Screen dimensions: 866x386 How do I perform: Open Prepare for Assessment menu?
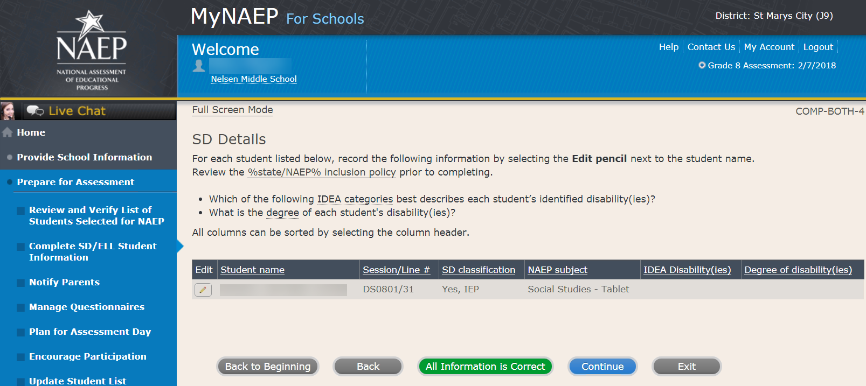click(75, 182)
